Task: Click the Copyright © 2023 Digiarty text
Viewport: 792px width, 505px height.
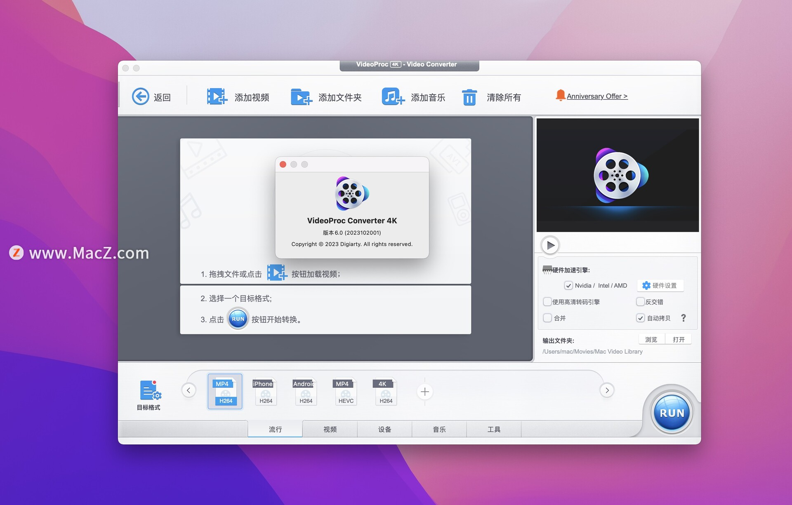Action: pos(352,244)
